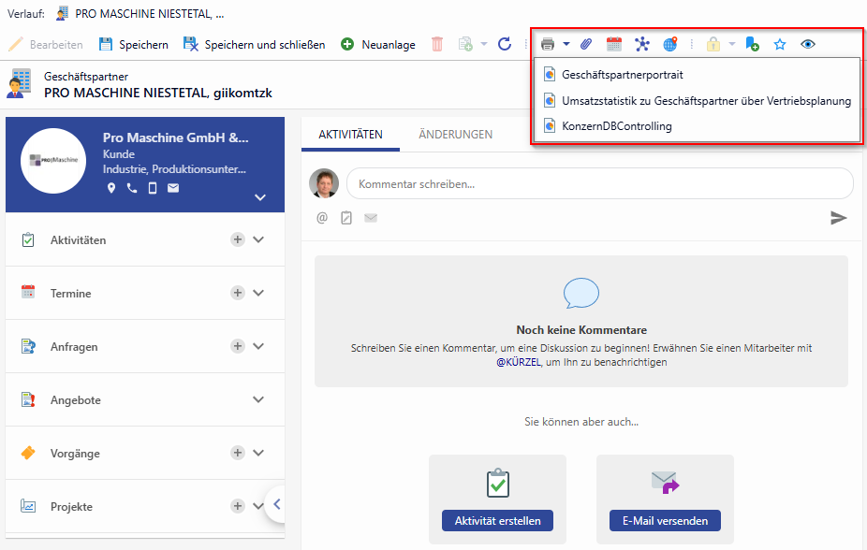Switch to the ÄNDERUNGEN tab

455,135
